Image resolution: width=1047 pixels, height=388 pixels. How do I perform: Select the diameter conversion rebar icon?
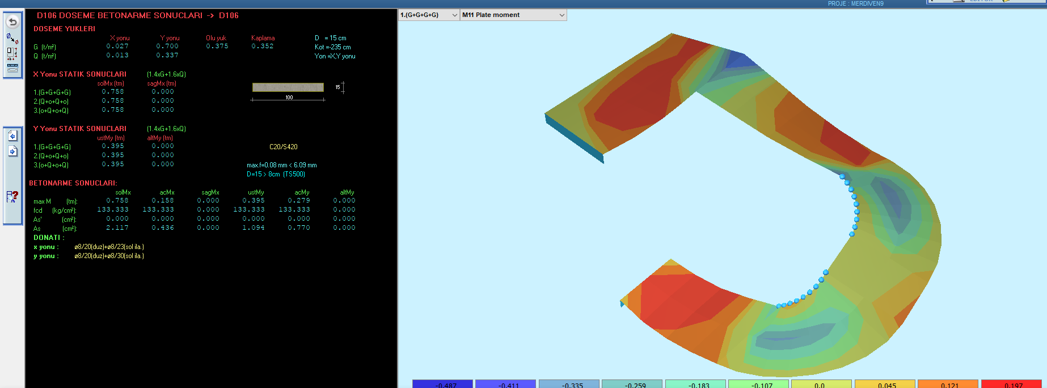pos(12,38)
